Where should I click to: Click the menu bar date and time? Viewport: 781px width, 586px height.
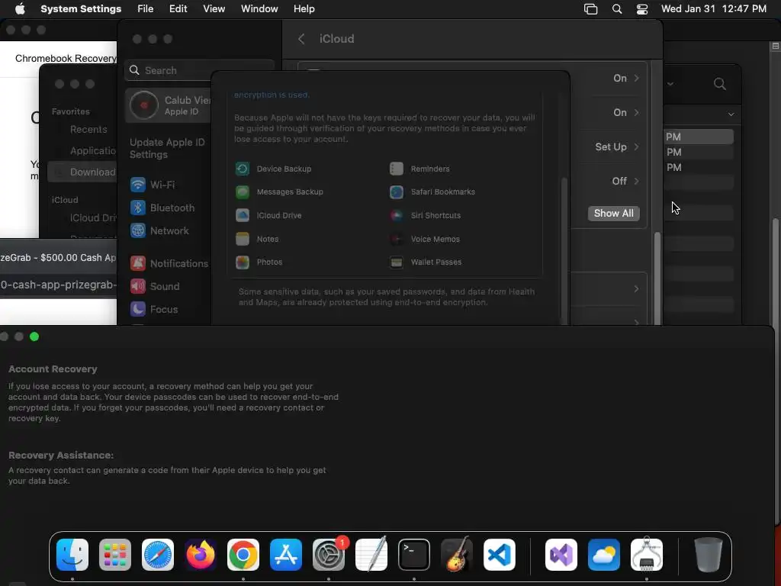pyautogui.click(x=714, y=9)
